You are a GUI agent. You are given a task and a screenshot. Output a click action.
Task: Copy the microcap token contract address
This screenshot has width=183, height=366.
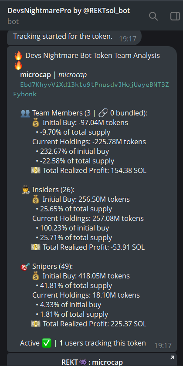coord(91,89)
